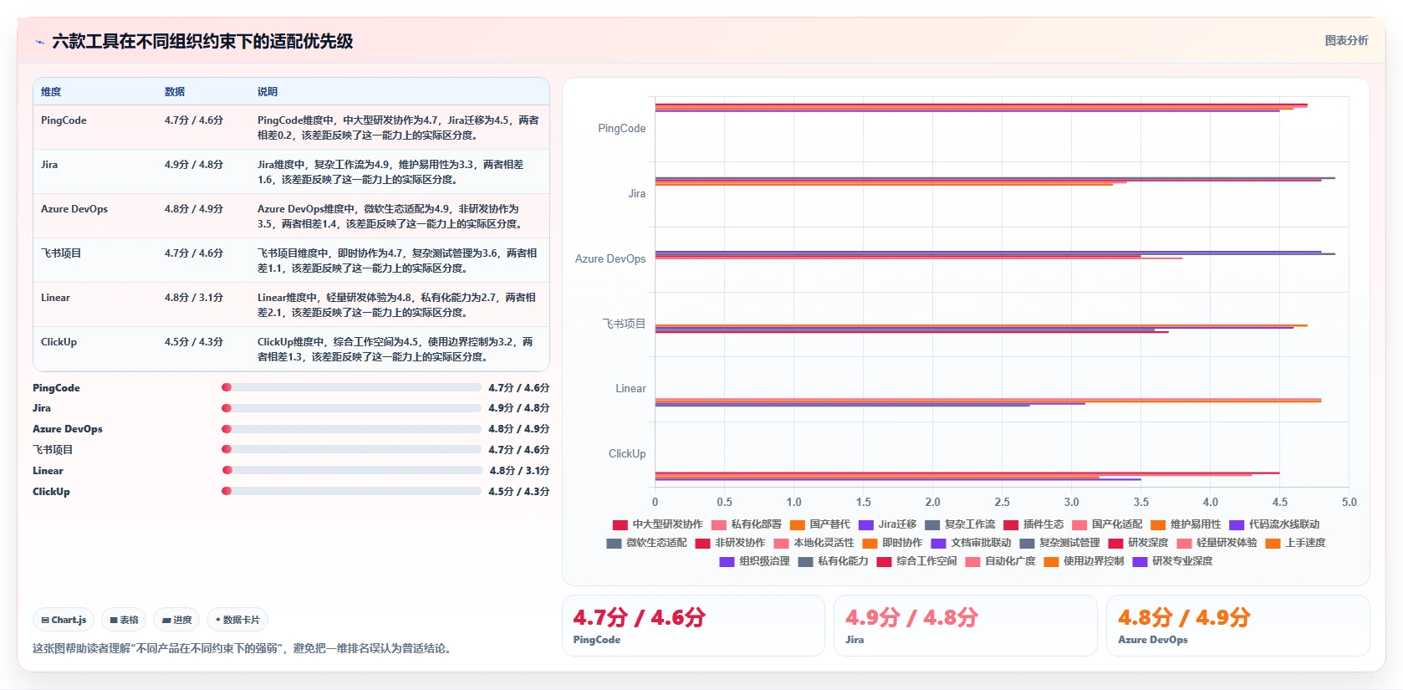
Task: Click the icon beside the card title
Action: coord(39,42)
